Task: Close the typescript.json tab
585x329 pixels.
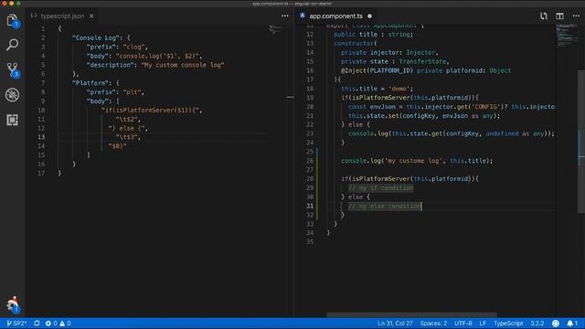Action: click(91, 16)
